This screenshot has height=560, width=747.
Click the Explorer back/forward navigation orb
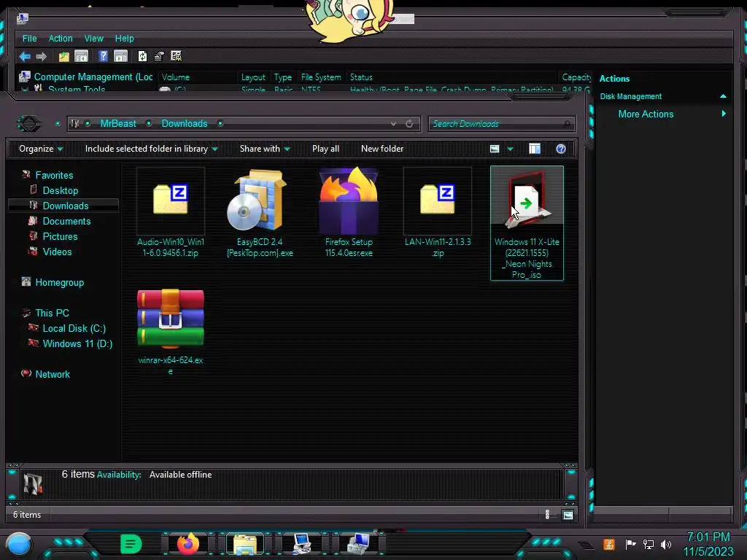29,124
